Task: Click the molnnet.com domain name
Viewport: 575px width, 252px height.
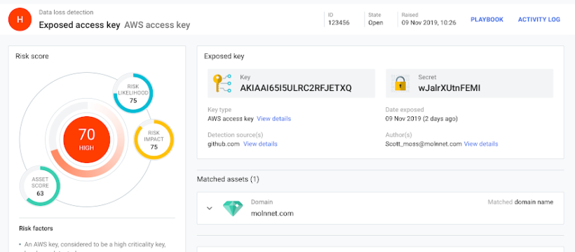Action: coord(272,213)
